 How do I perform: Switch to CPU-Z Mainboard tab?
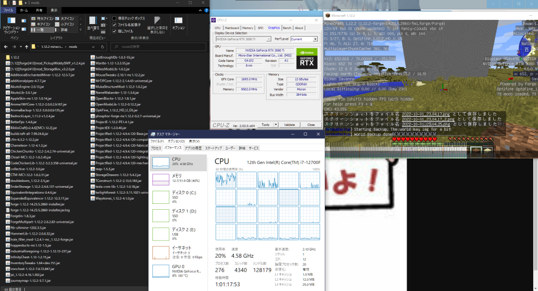click(232, 28)
